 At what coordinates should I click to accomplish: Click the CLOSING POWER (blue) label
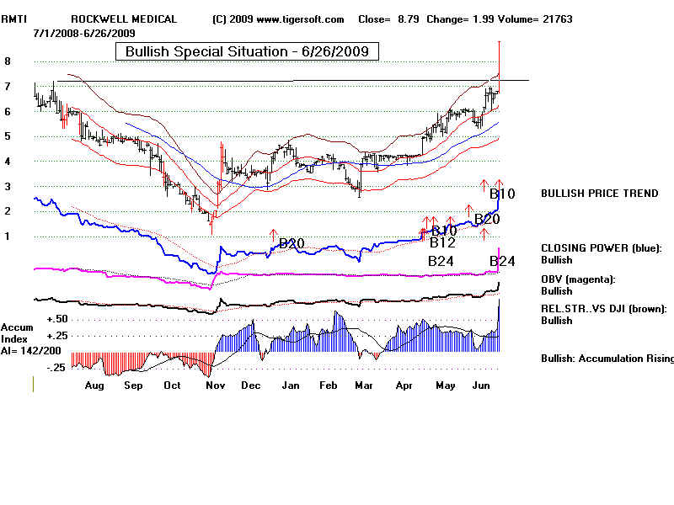pos(602,248)
